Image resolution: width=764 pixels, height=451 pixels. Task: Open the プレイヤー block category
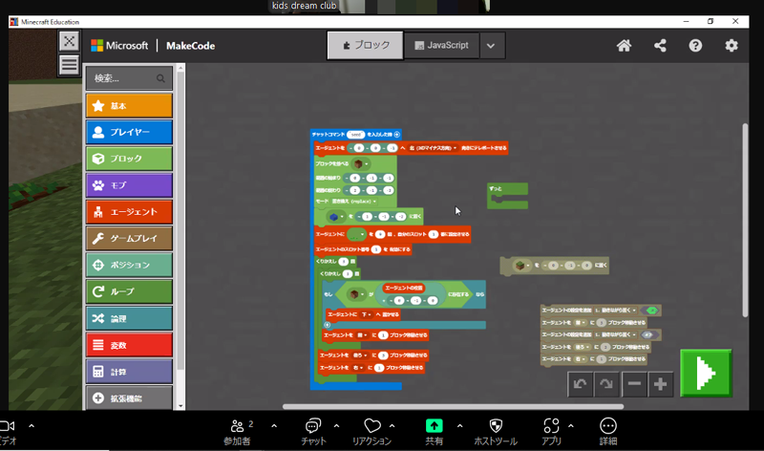(129, 132)
